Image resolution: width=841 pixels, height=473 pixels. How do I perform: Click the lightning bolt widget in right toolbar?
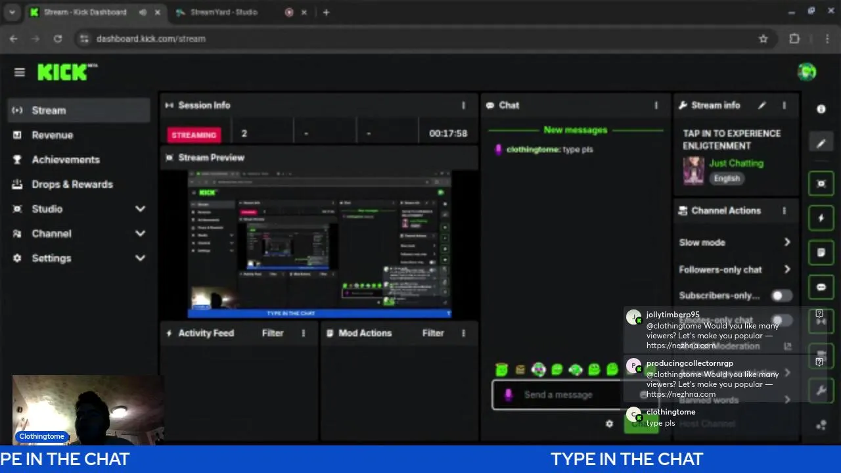(821, 218)
